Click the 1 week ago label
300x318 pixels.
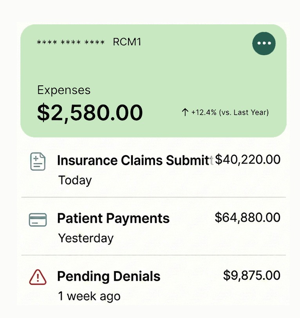point(89,296)
